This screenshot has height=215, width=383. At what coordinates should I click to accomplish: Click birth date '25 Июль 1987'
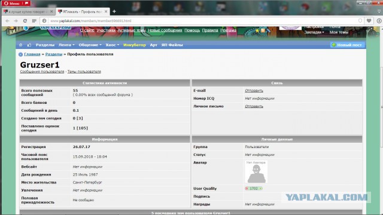85,174
